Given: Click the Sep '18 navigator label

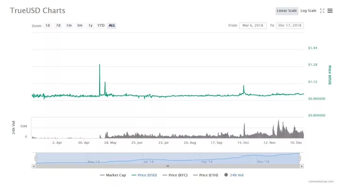Looking at the screenshot, I should pyautogui.click(x=207, y=162).
